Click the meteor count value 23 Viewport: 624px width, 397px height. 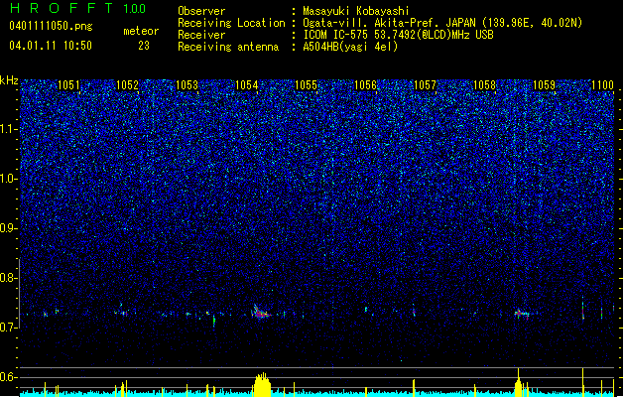(144, 46)
